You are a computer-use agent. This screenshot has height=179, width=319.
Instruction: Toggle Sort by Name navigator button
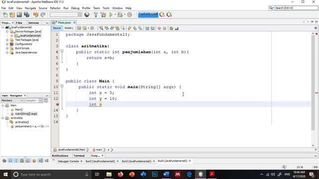coord(41,161)
